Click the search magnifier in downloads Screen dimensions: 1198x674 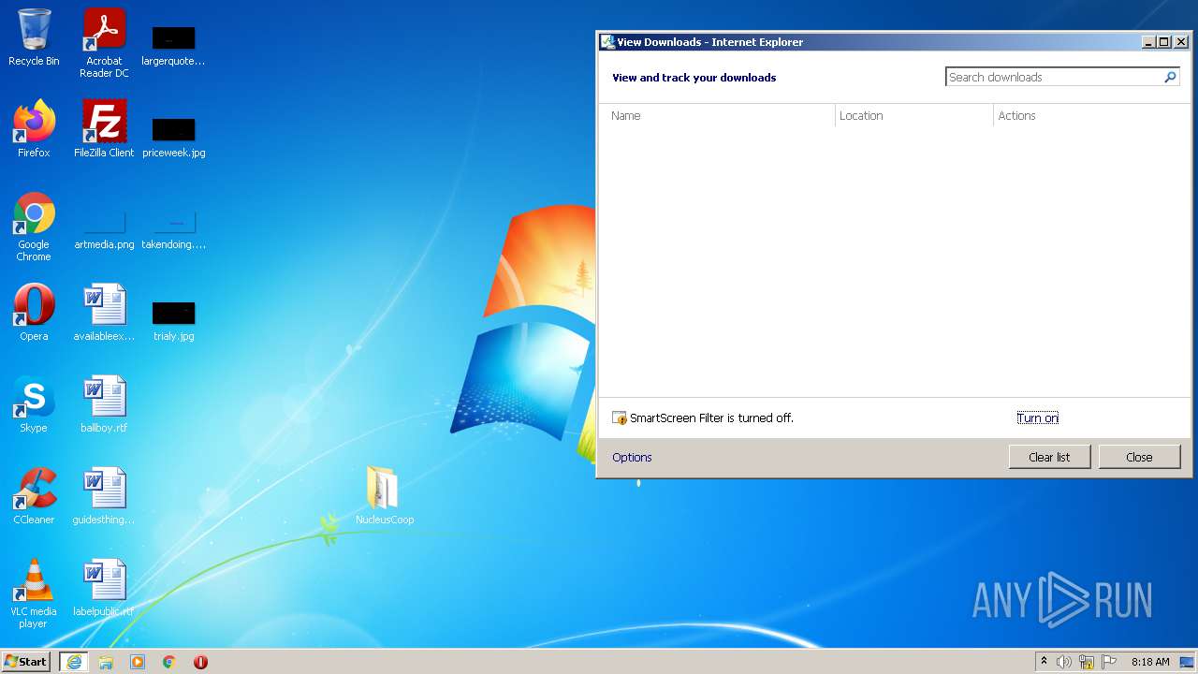coord(1170,78)
